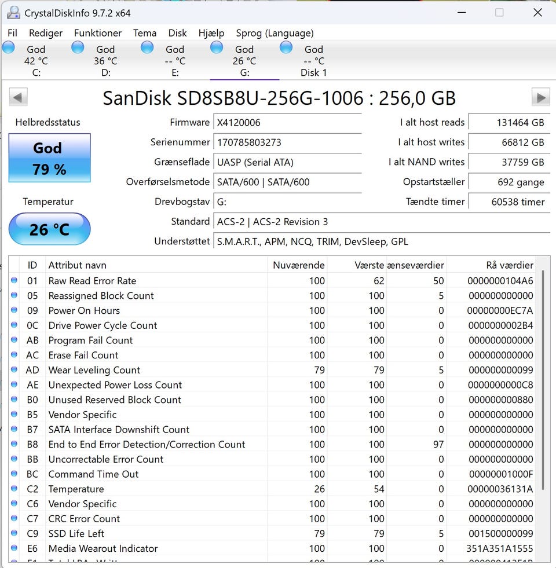The image size is (556, 568).
Task: Click status dot of Program Fail Count
Action: 14,339
